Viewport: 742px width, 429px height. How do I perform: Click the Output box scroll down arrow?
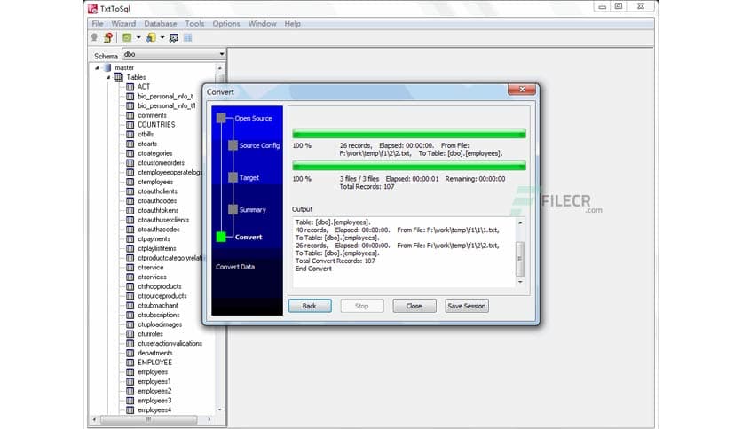tap(520, 282)
